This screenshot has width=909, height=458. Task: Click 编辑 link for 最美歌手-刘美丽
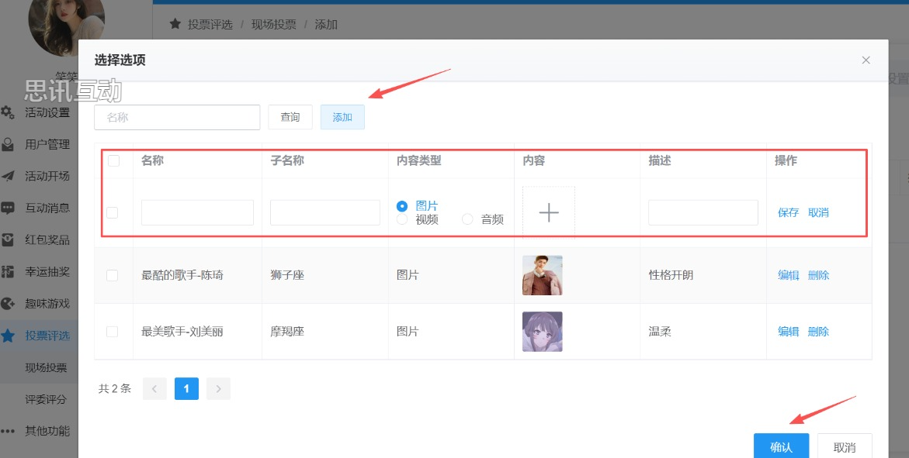point(789,332)
